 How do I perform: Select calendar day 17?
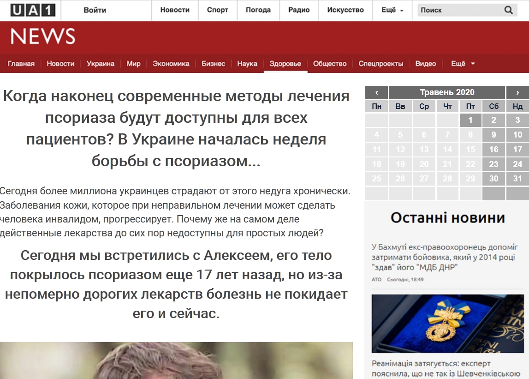517,149
